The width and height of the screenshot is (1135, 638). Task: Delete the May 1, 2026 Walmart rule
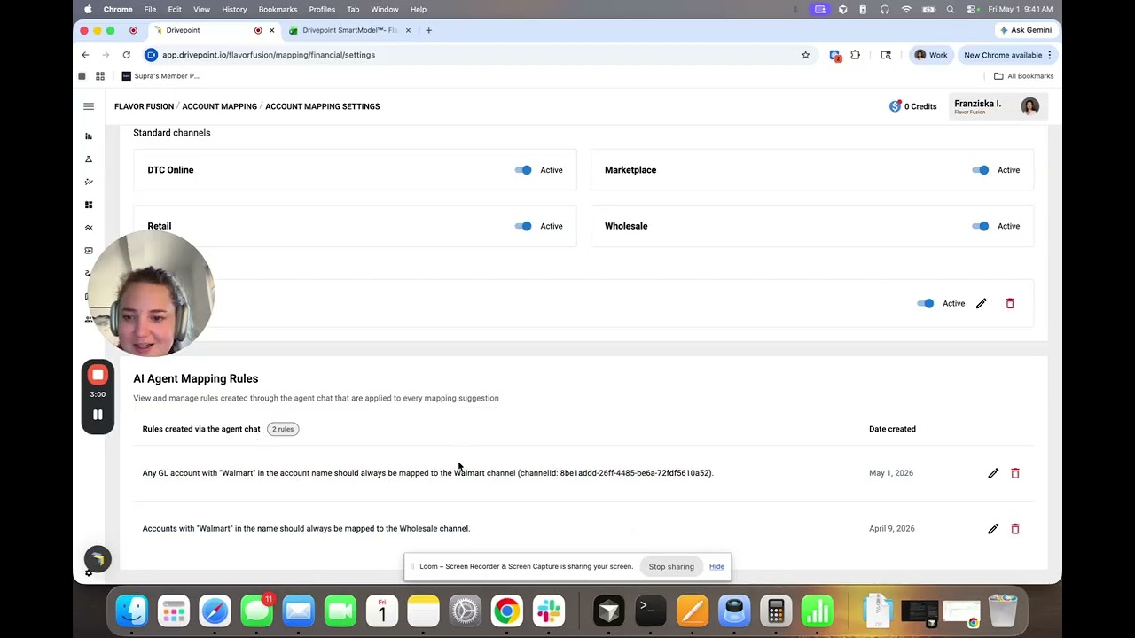[x=1015, y=473]
